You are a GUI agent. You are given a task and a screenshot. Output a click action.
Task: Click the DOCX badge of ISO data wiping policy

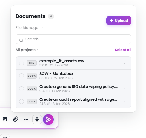click(x=32, y=89)
